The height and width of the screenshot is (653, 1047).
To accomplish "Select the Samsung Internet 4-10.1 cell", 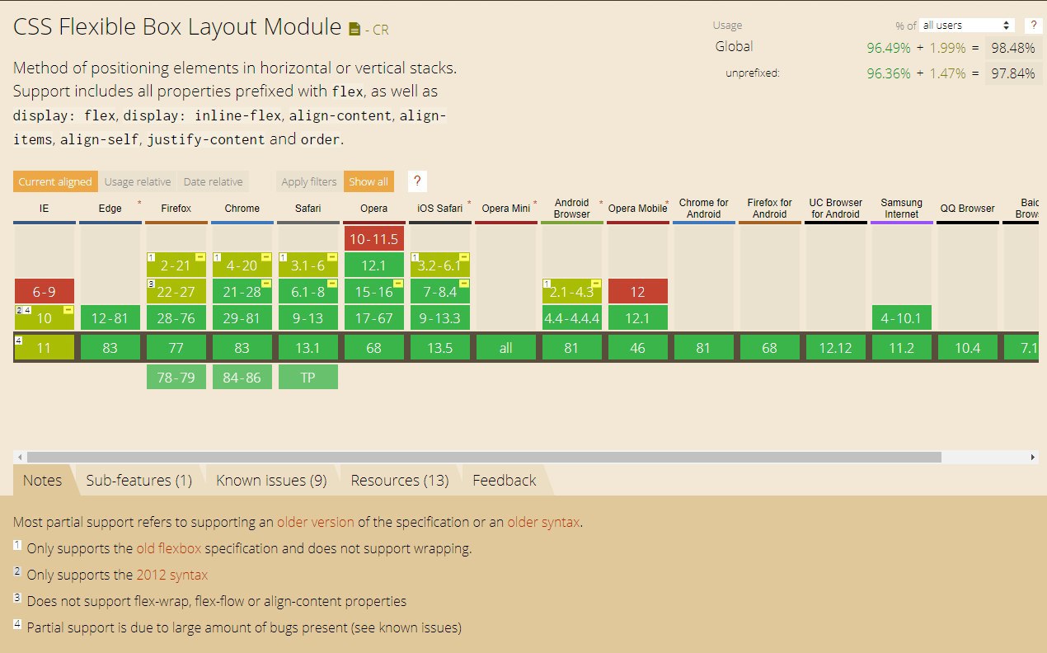I will point(901,317).
